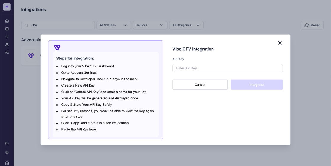This screenshot has width=331, height=166.
Task: Expand the All Categories dropdown
Action: (x=186, y=25)
